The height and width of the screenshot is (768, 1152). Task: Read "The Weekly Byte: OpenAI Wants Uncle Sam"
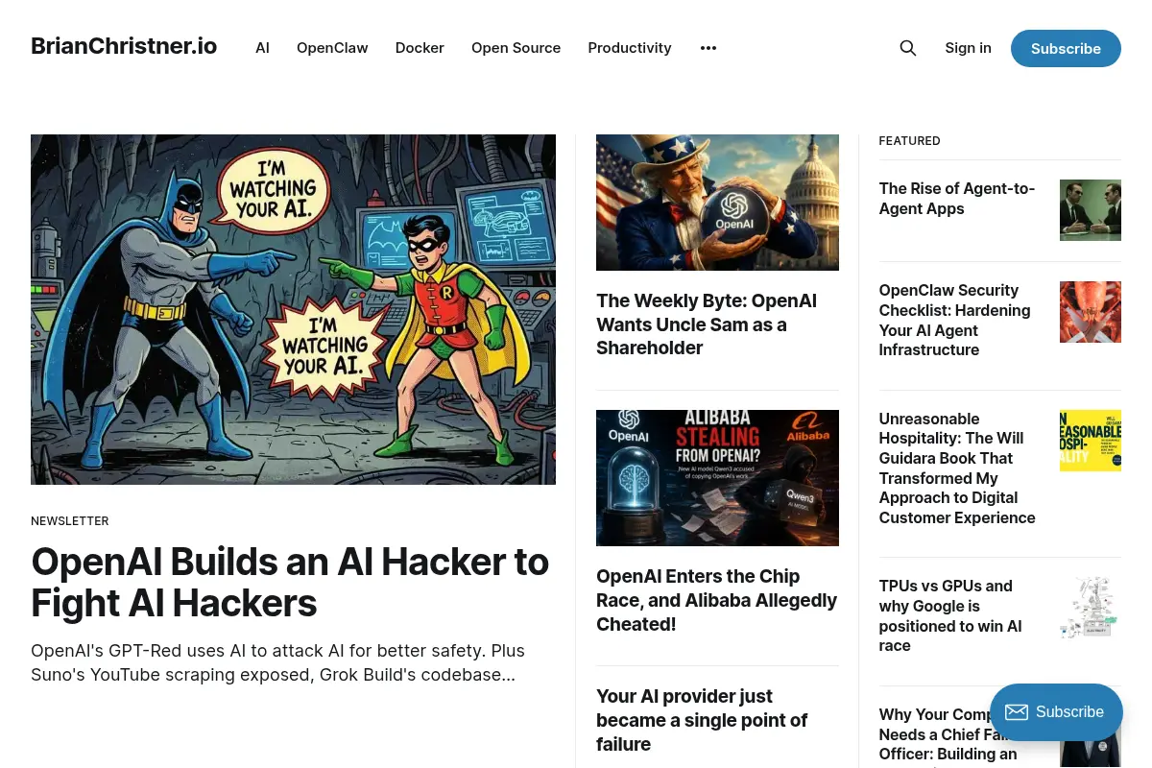(x=707, y=324)
